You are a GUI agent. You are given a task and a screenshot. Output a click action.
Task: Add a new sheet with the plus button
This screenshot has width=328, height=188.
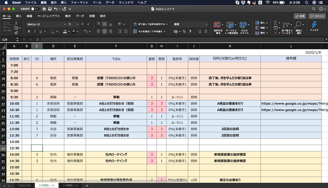(x=87, y=186)
